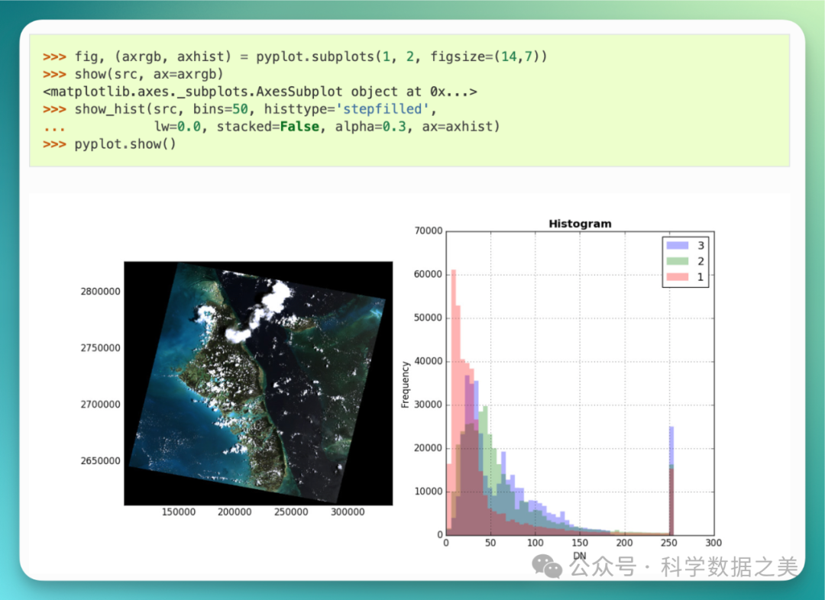The image size is (825, 600).
Task: Click the bold False keyword in the code
Action: point(299,126)
